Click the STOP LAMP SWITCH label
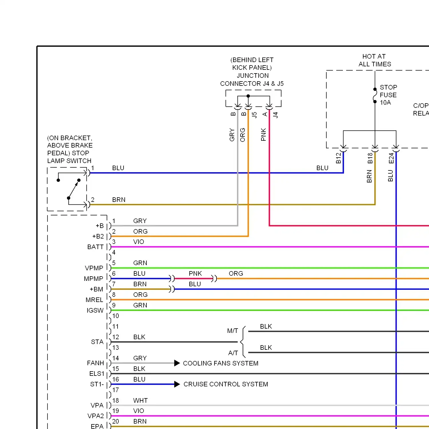 [x=69, y=157]
